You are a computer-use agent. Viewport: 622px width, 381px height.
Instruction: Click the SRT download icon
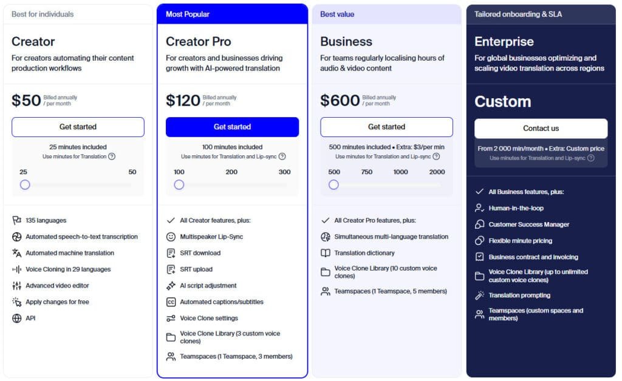coord(170,253)
